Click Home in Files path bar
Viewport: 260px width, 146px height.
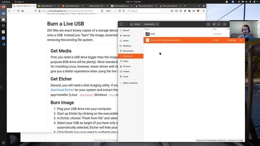135,24
